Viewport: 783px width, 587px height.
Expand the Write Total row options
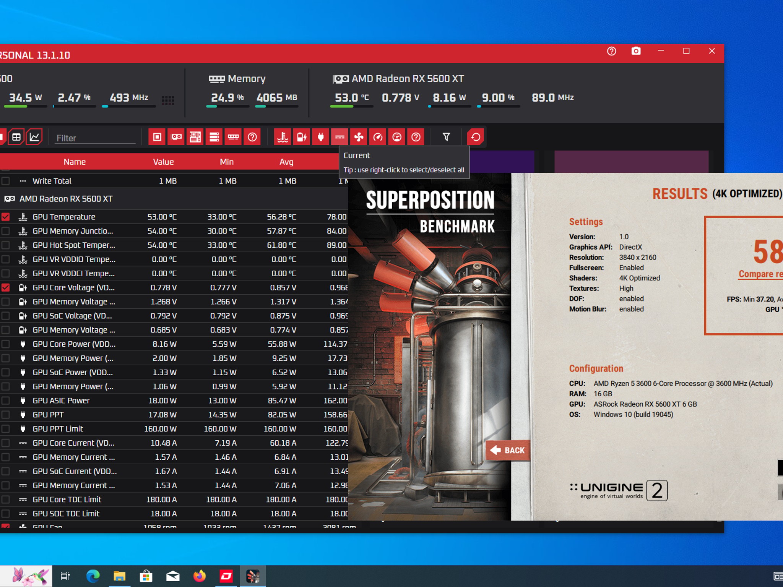pyautogui.click(x=23, y=181)
